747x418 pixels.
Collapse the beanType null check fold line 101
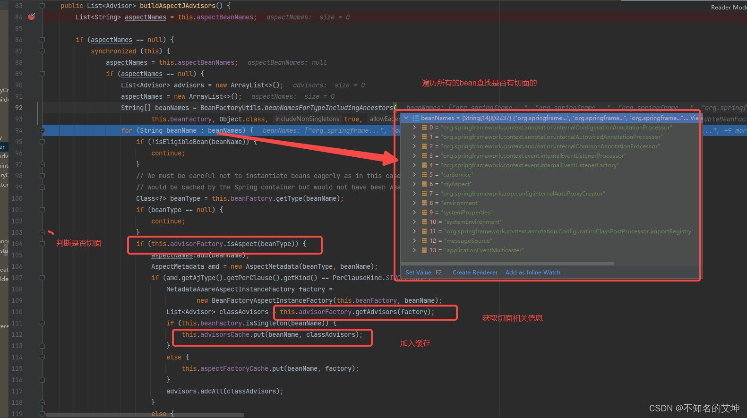tap(42, 210)
